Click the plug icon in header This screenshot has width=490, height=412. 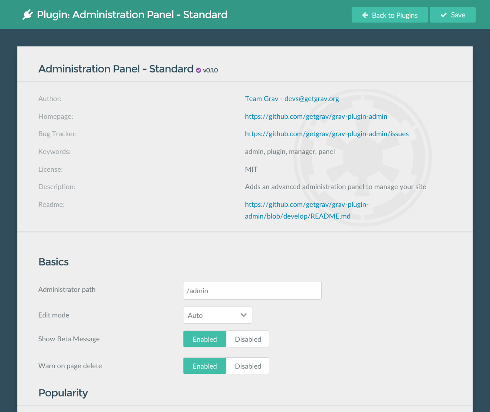(x=27, y=15)
